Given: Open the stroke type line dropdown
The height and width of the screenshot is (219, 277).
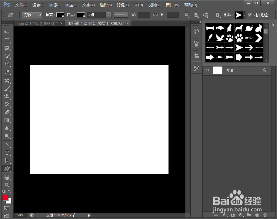Looking at the screenshot, I should click(121, 15).
